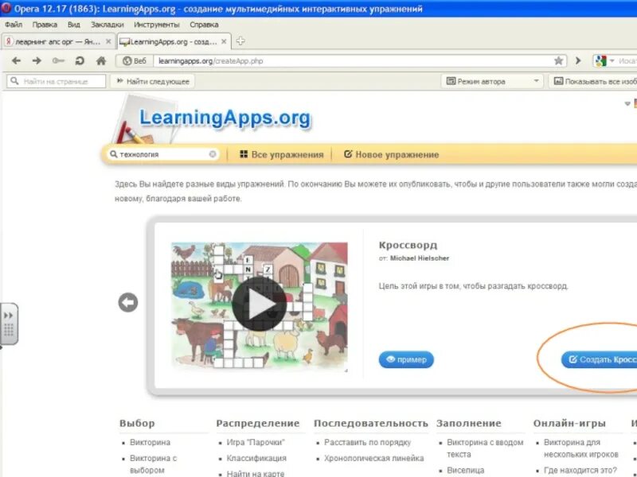The height and width of the screenshot is (477, 637).
Task: Play the crossword video preview
Action: point(260,304)
